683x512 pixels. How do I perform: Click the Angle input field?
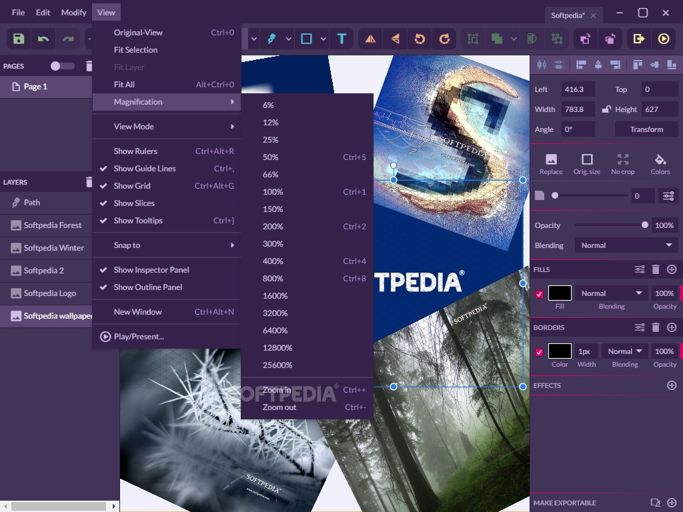(x=578, y=129)
